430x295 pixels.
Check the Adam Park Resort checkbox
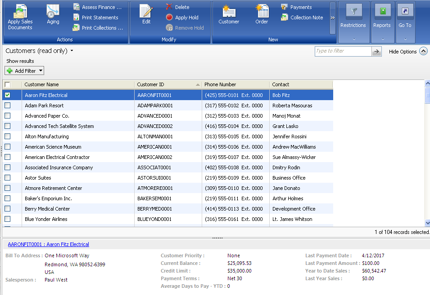coord(7,105)
